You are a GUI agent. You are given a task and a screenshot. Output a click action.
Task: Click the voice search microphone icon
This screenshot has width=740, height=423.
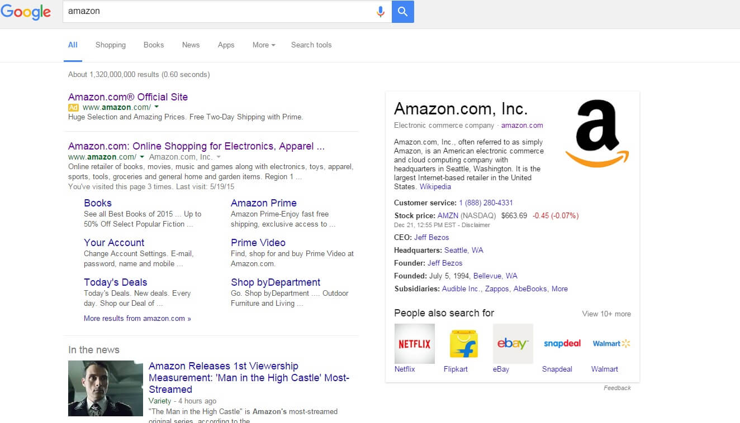(380, 12)
